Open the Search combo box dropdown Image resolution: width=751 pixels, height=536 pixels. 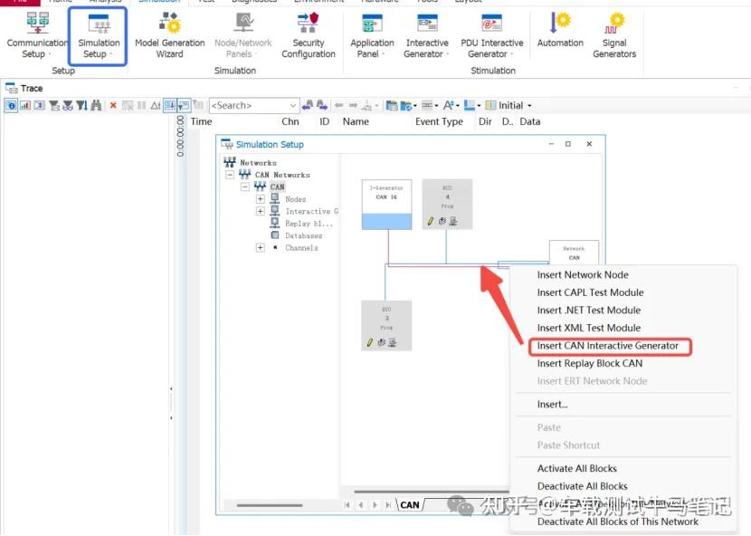[293, 105]
